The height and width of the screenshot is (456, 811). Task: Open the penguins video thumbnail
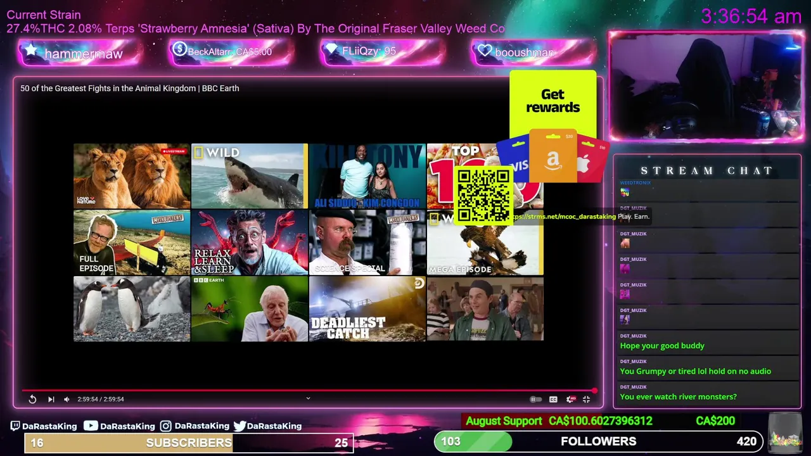[x=132, y=309]
